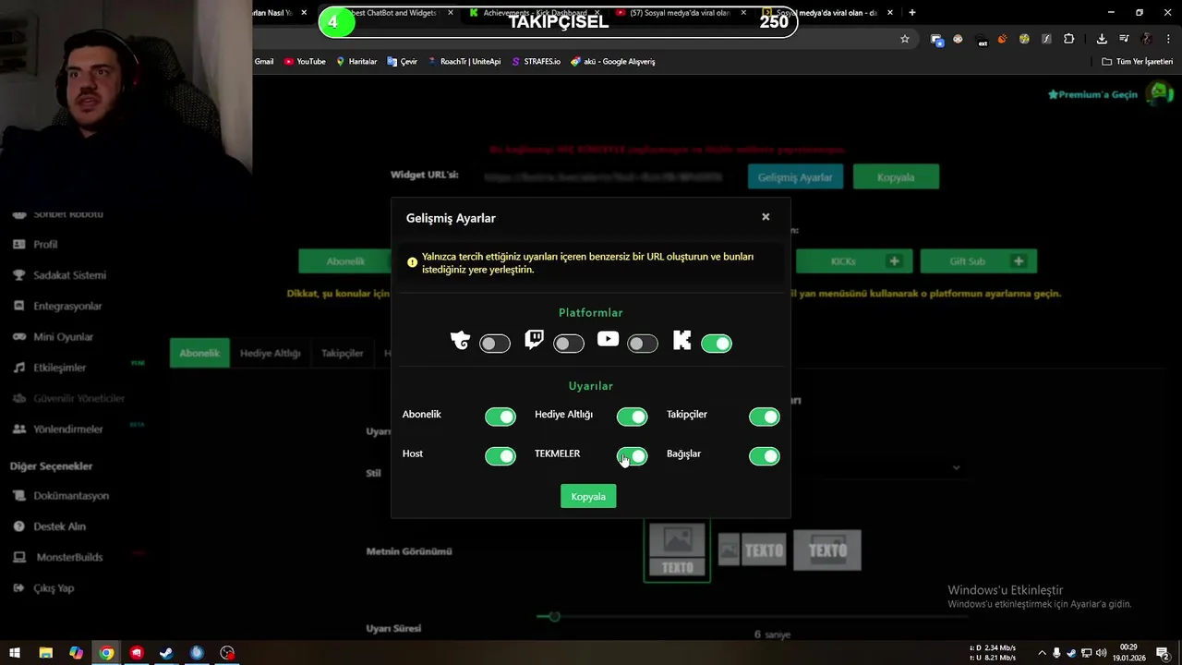Screen dimensions: 1182x665
Task: Select the image-beside-text layout thumbnail
Action: pyautogui.click(x=753, y=550)
